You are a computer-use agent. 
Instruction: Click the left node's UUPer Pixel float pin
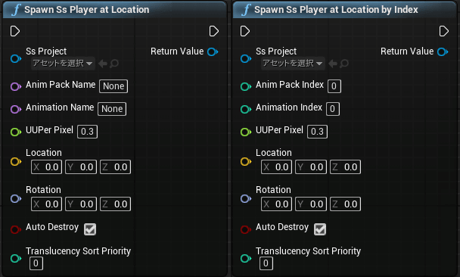[x=16, y=132]
